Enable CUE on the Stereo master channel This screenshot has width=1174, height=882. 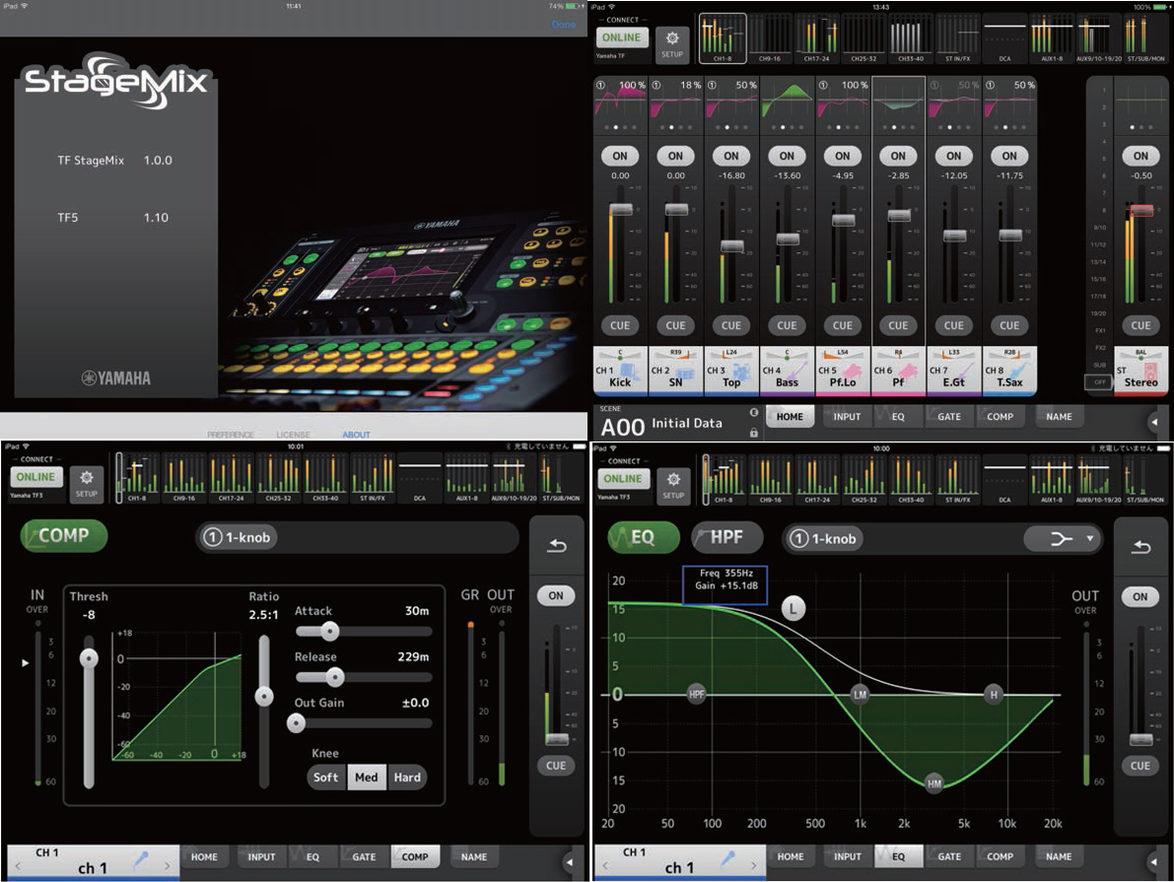coord(1139,325)
